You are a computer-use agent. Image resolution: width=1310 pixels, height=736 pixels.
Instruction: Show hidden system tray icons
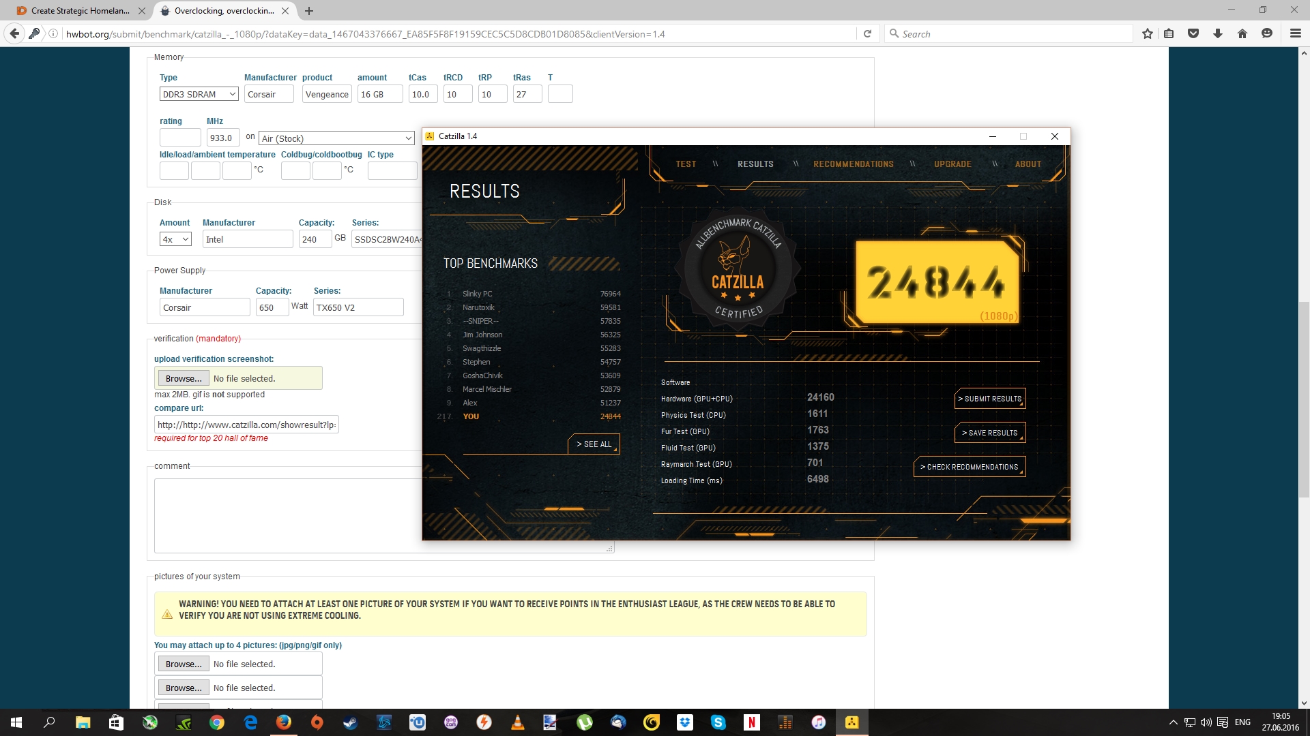[x=1174, y=722]
